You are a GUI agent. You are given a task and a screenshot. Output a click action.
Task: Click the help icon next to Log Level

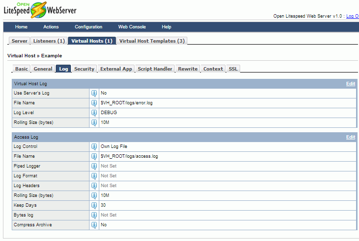[94, 113]
